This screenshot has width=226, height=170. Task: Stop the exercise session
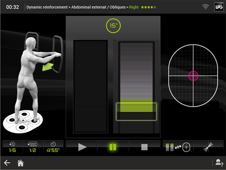(144, 147)
